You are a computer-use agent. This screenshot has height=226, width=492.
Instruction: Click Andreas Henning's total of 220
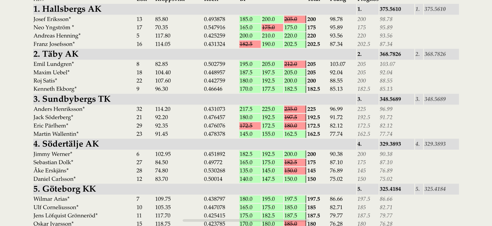312,36
